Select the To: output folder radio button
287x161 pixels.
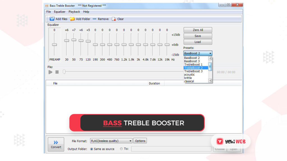(x=121, y=149)
